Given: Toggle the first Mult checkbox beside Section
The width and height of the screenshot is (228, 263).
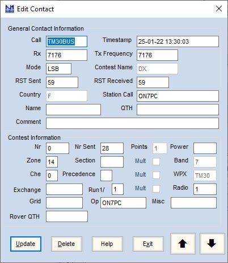Looking at the screenshot, I should tap(156, 162).
